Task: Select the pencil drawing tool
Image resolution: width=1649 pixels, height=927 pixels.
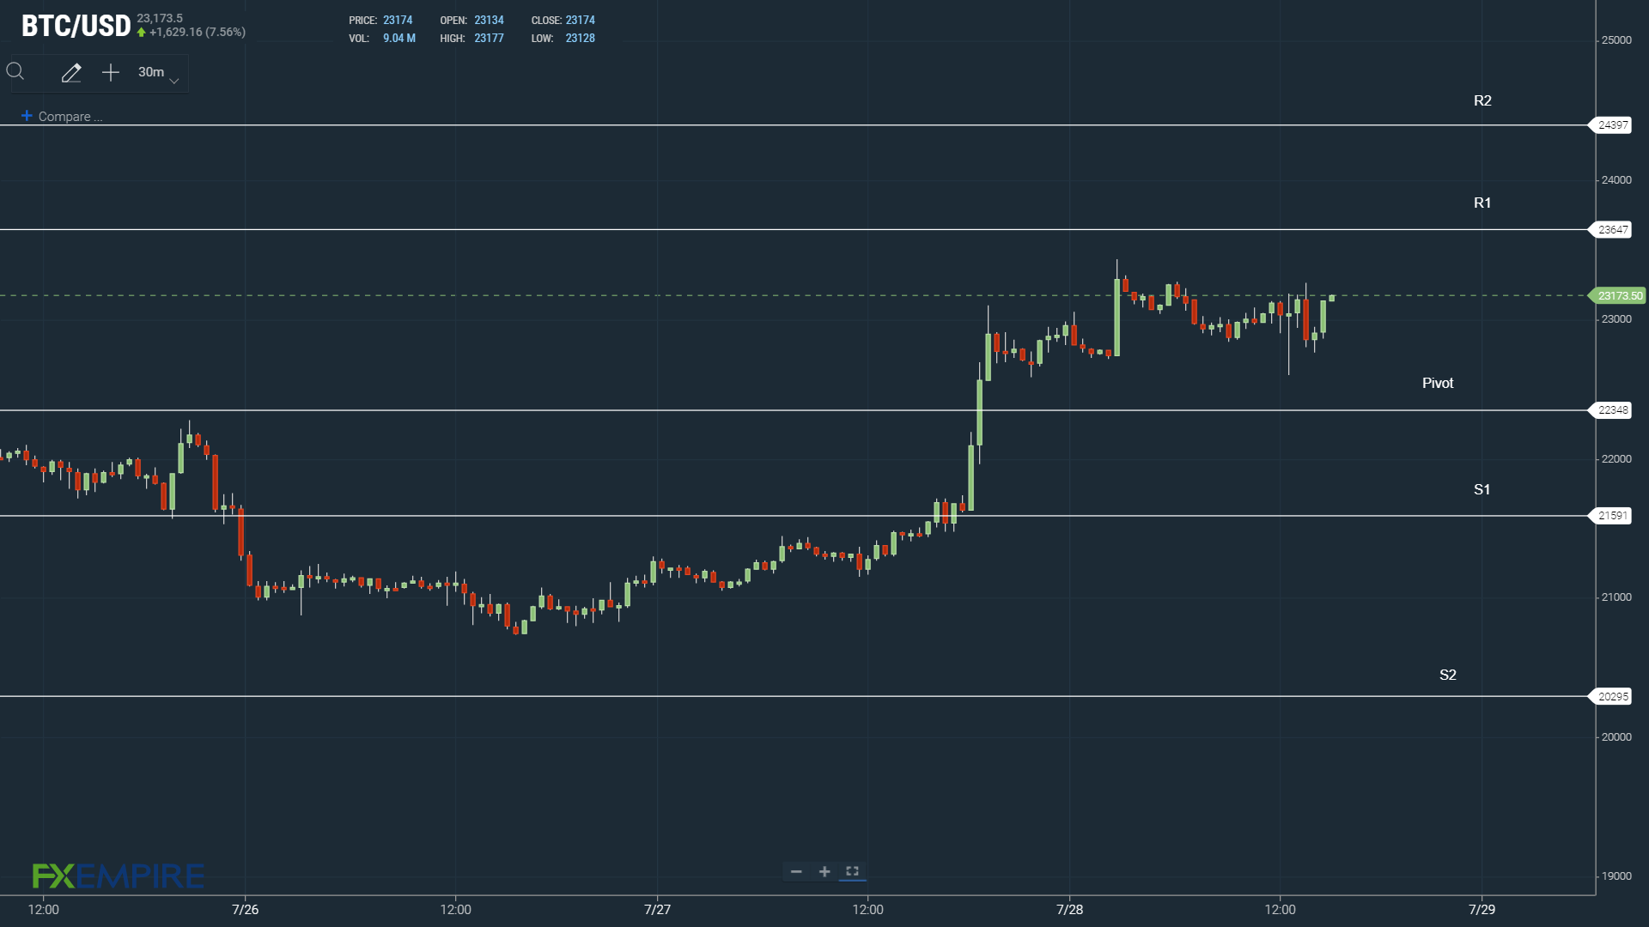Action: pos(71,73)
